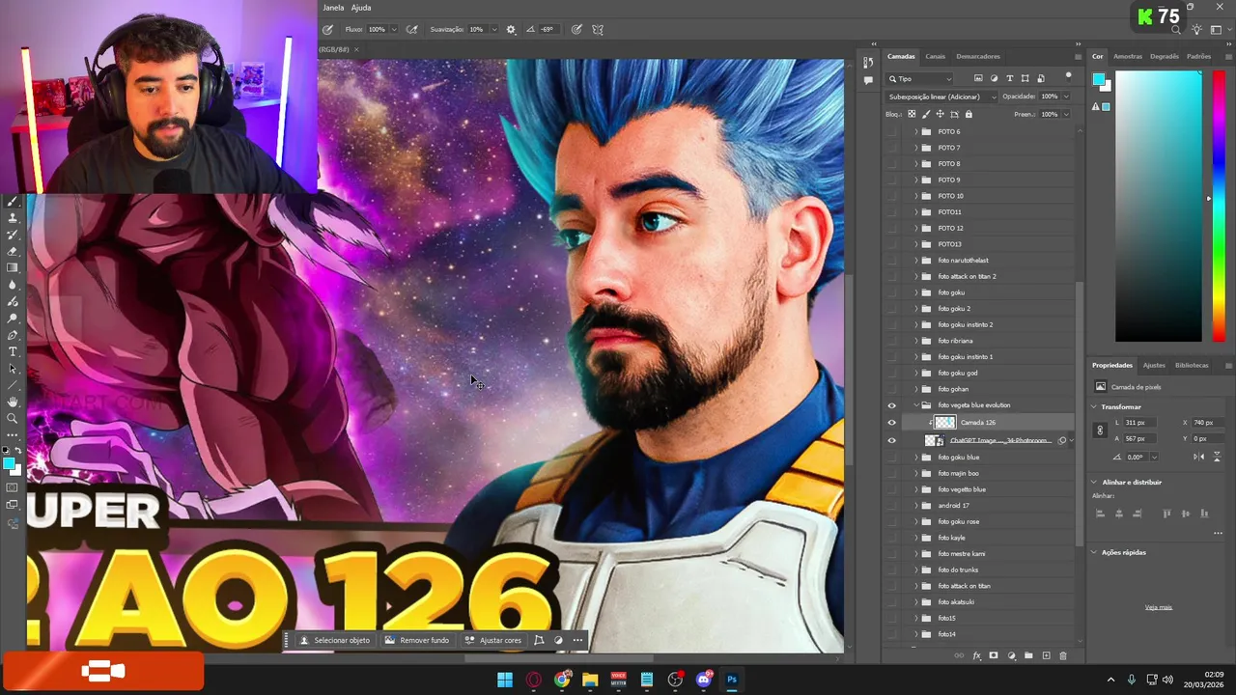Viewport: 1236px width, 695px height.
Task: Expand the foto majin boo group
Action: [x=916, y=473]
